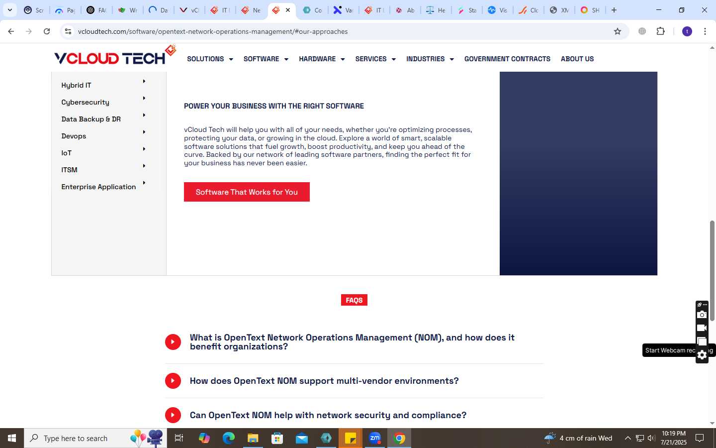
Task: Open the Mail app from taskbar
Action: (301, 438)
